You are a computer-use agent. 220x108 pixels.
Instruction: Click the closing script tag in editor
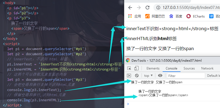click(12, 105)
